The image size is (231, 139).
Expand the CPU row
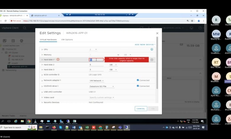pos(42,49)
